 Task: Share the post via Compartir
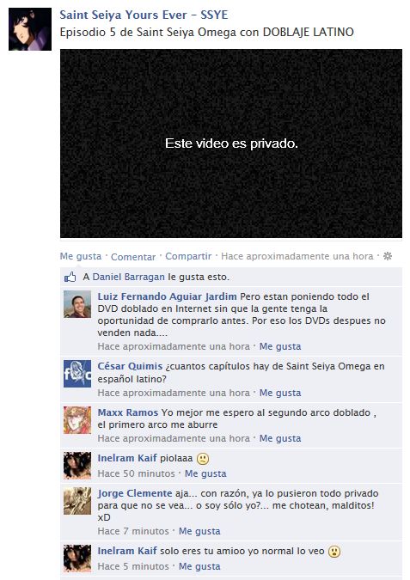tap(188, 256)
